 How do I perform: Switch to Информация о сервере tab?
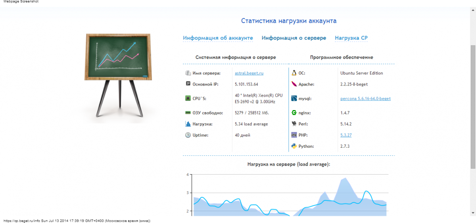pyautogui.click(x=294, y=38)
